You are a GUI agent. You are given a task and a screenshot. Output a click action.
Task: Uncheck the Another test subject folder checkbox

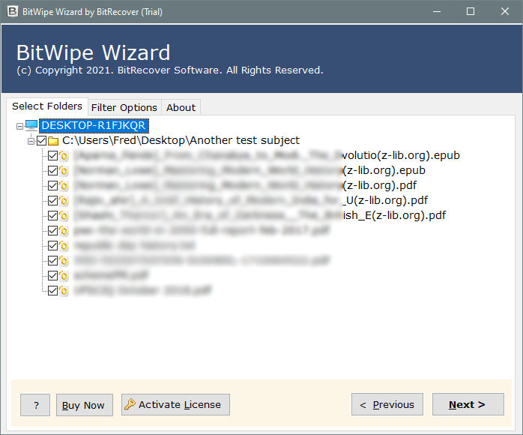[42, 140]
